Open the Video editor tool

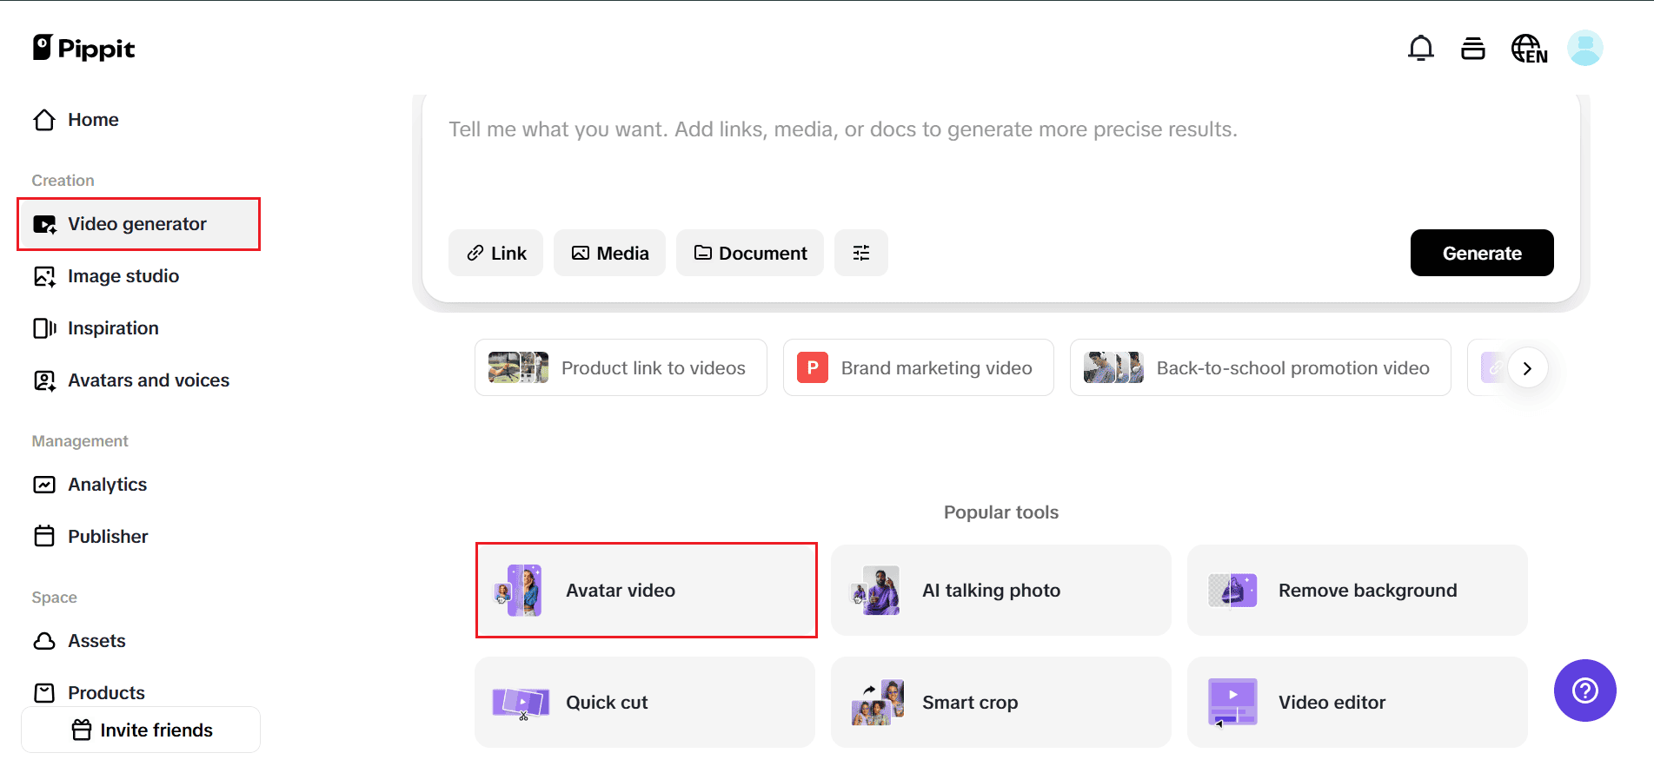(x=1358, y=702)
